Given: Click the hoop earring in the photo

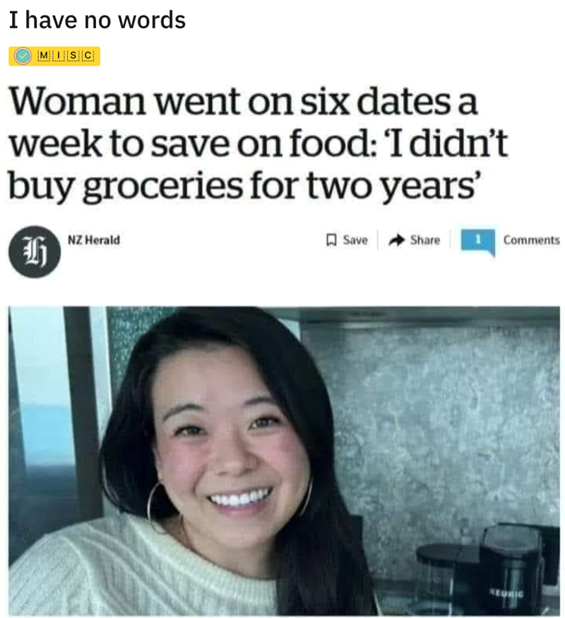Looking at the screenshot, I should 157,508.
